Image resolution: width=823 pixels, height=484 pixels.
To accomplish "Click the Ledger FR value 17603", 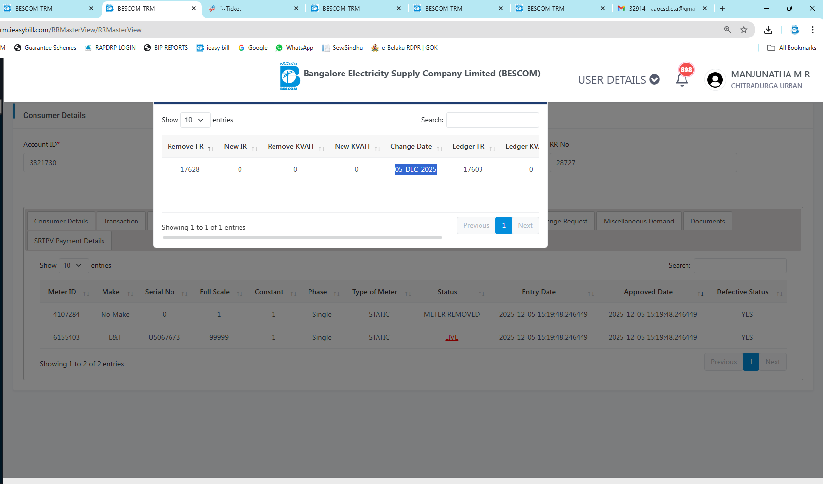I will click(473, 169).
